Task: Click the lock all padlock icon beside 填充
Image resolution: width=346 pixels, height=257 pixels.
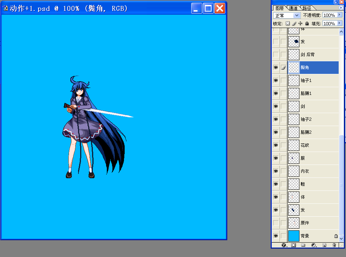Action: coord(307,23)
